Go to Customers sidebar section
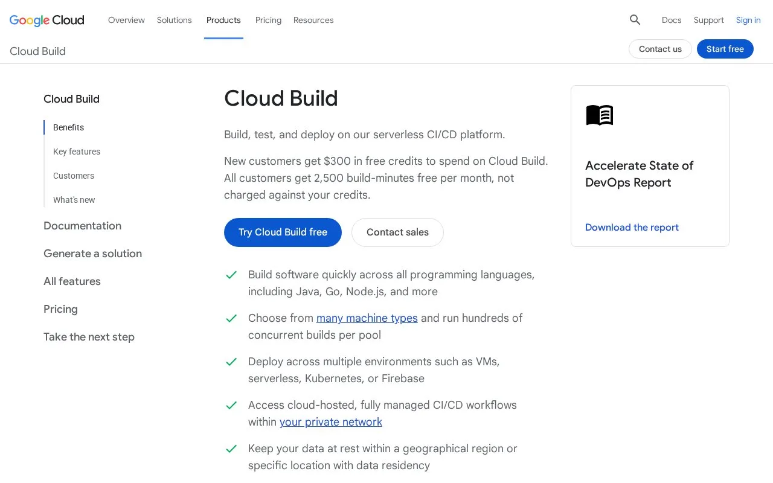The image size is (773, 483). click(74, 176)
